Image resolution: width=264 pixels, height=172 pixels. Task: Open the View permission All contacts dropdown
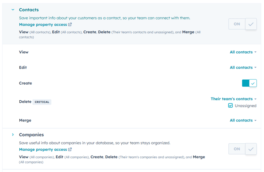click(x=243, y=52)
